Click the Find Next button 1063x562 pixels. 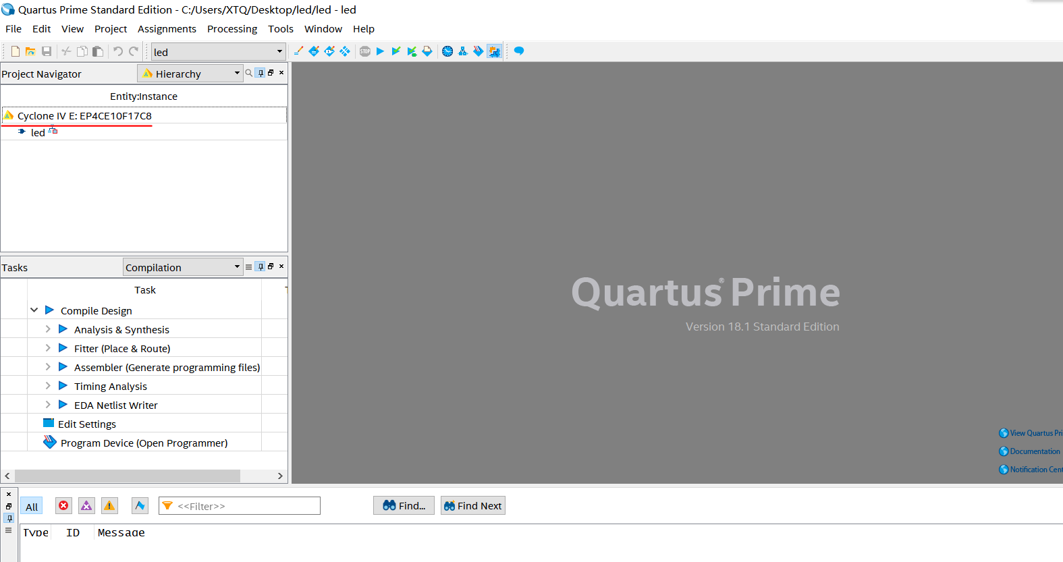tap(472, 506)
